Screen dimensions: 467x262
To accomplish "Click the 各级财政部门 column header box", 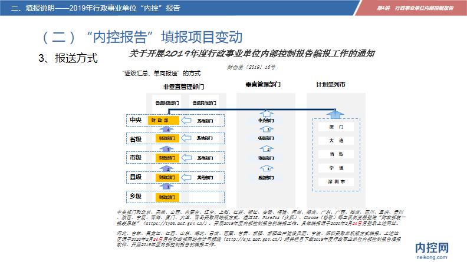I will tap(167, 102).
